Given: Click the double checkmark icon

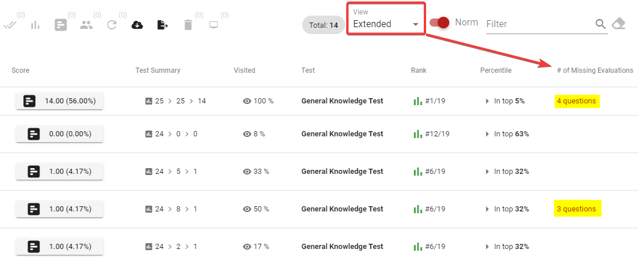Looking at the screenshot, I should click(9, 25).
